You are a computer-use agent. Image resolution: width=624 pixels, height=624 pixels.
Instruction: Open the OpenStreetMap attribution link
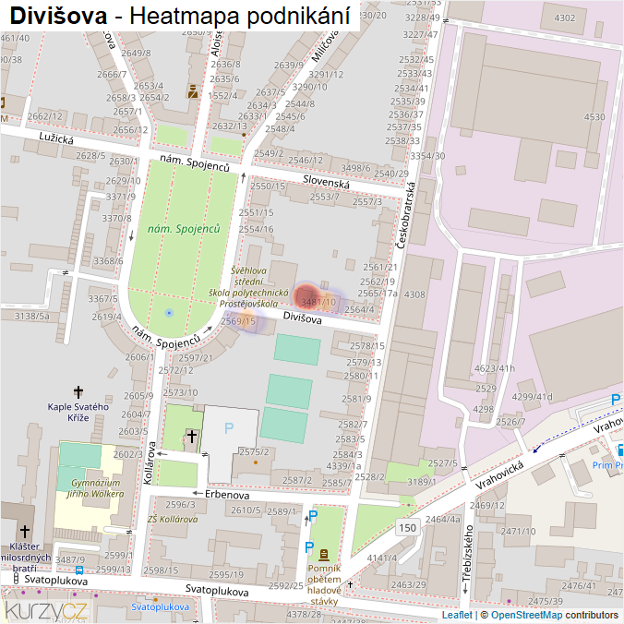click(526, 615)
